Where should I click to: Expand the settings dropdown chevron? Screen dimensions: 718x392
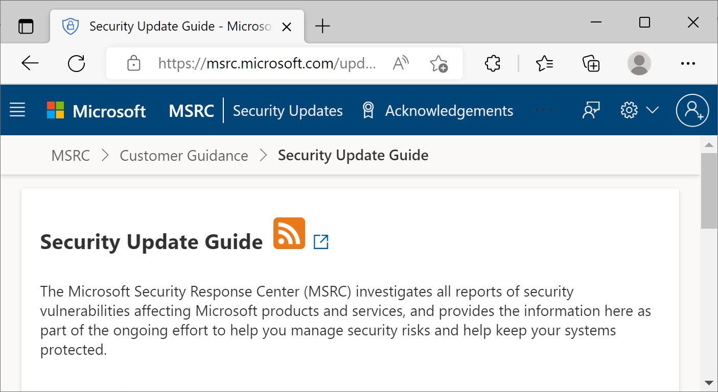pos(652,110)
